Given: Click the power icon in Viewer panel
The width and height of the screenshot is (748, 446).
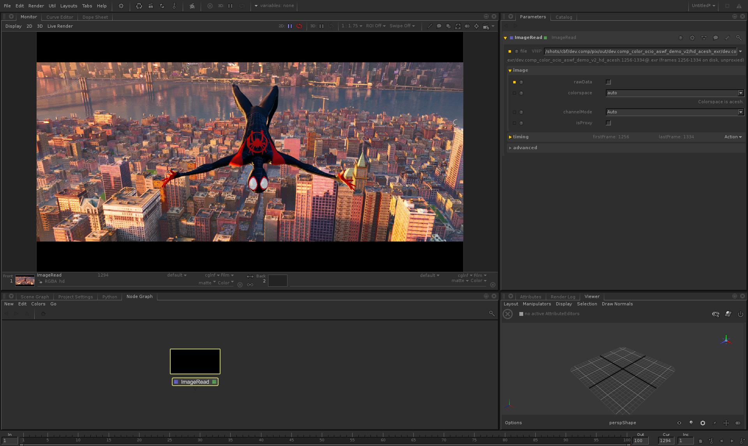Looking at the screenshot, I should point(740,314).
